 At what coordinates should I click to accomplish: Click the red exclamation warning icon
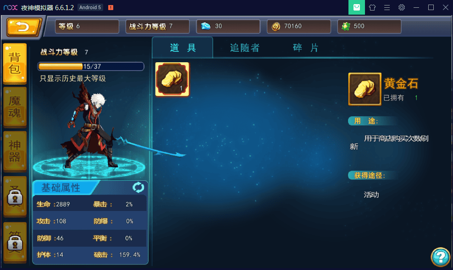pyautogui.click(x=110, y=7)
